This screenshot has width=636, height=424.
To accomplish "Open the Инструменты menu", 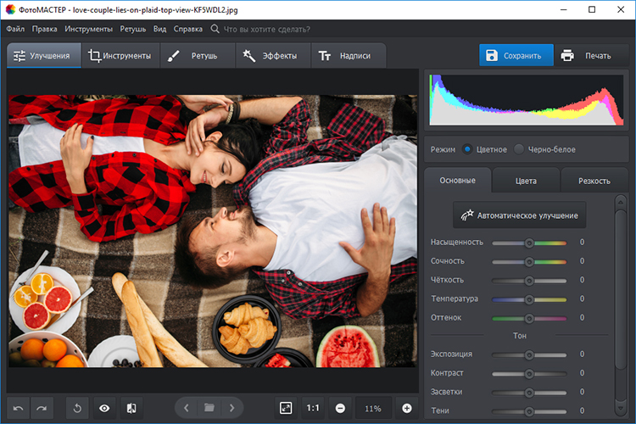I will [x=87, y=28].
